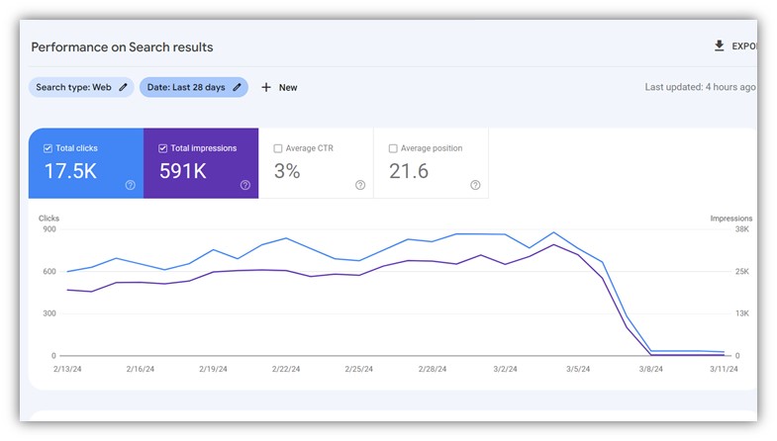The width and height of the screenshot is (777, 441).
Task: Open the Search type: Web filter chip
Action: point(73,87)
